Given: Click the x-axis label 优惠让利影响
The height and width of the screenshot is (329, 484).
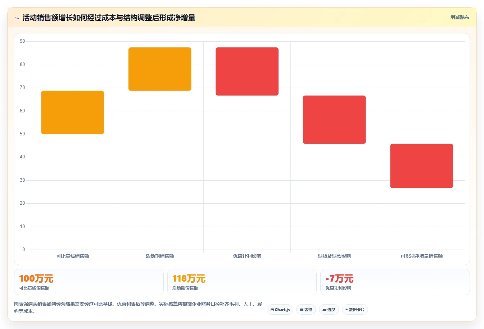Looking at the screenshot, I should 247,256.
